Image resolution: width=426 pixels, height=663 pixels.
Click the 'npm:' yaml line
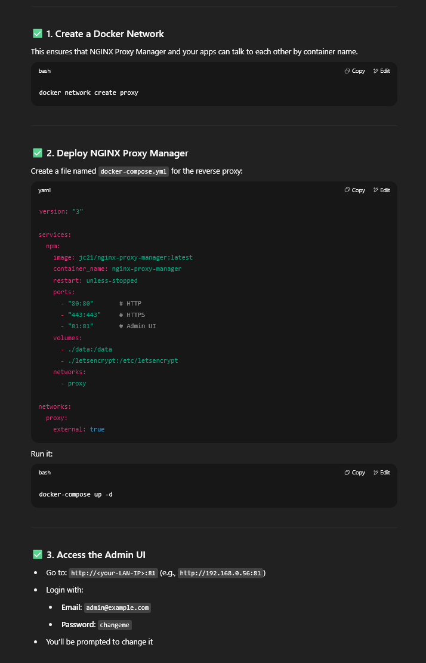(x=53, y=246)
